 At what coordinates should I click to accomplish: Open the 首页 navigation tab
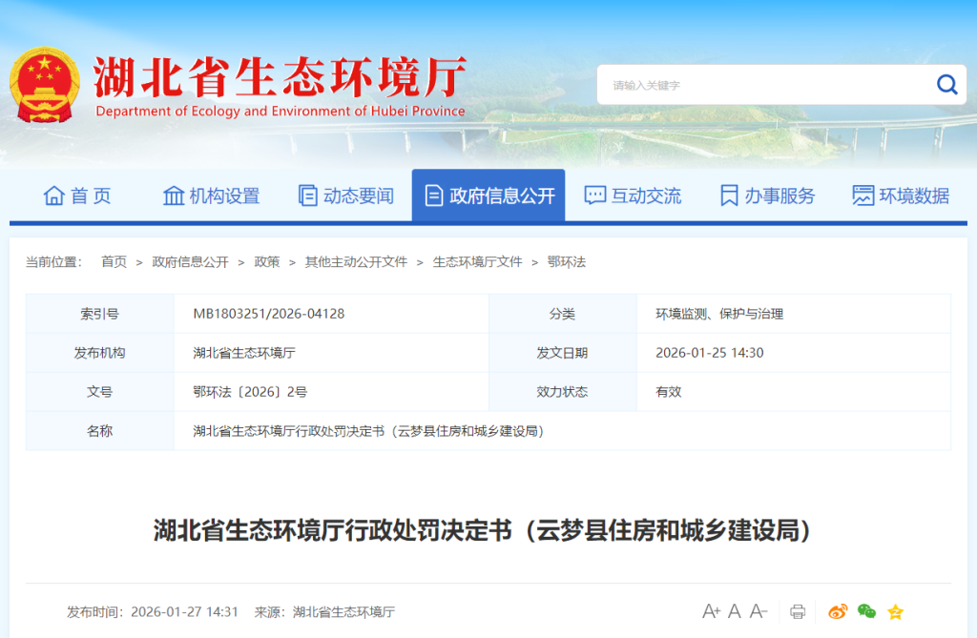[77, 196]
